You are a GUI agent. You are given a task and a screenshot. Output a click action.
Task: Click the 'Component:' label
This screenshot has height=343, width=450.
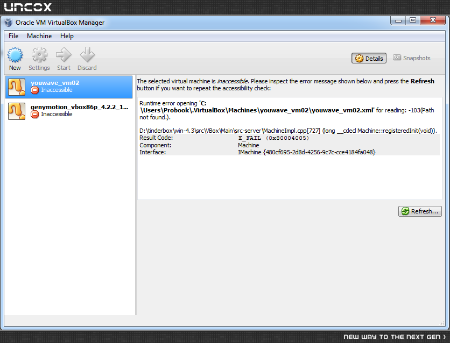click(x=155, y=145)
